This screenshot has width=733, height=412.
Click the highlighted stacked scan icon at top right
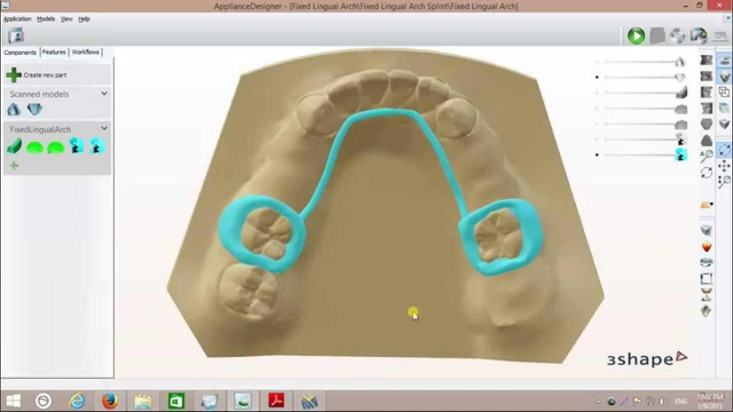click(724, 60)
